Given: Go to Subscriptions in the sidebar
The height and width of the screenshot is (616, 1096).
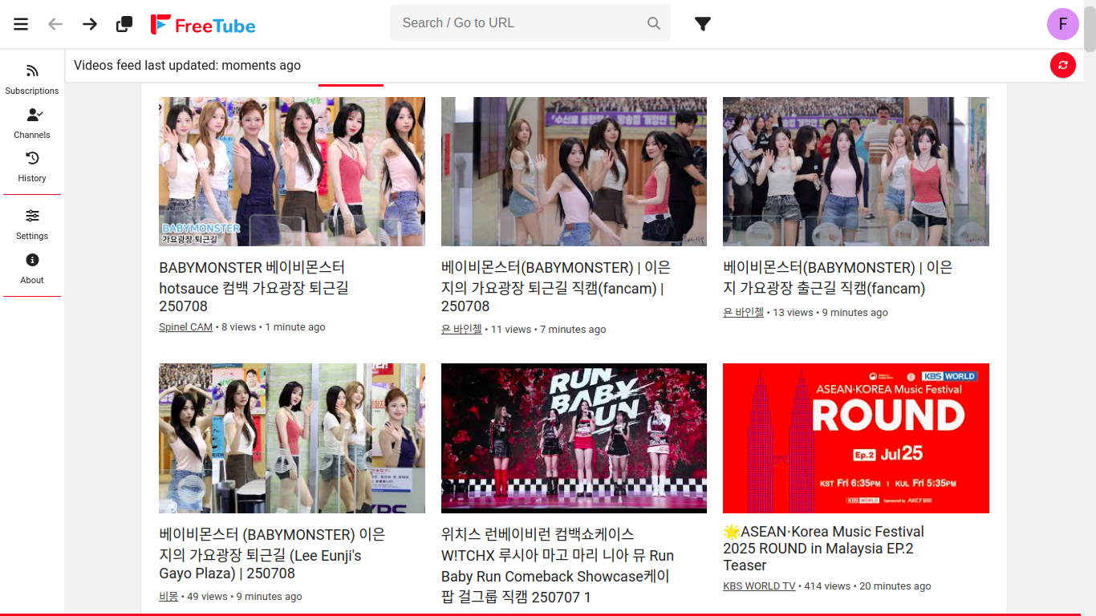Looking at the screenshot, I should pyautogui.click(x=32, y=79).
